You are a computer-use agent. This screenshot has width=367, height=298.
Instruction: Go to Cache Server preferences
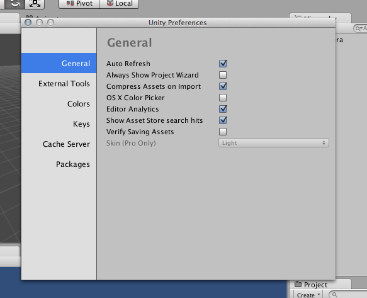click(x=59, y=144)
